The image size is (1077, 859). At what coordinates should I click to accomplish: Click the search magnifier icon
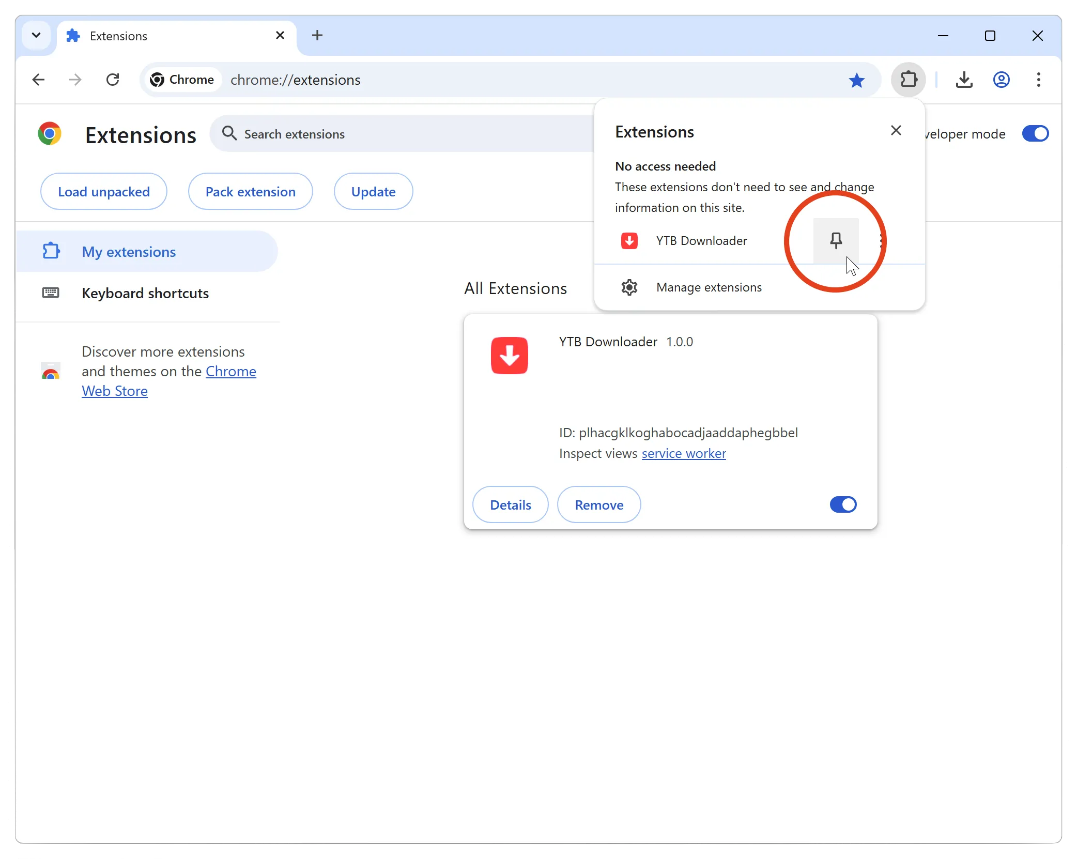(229, 133)
